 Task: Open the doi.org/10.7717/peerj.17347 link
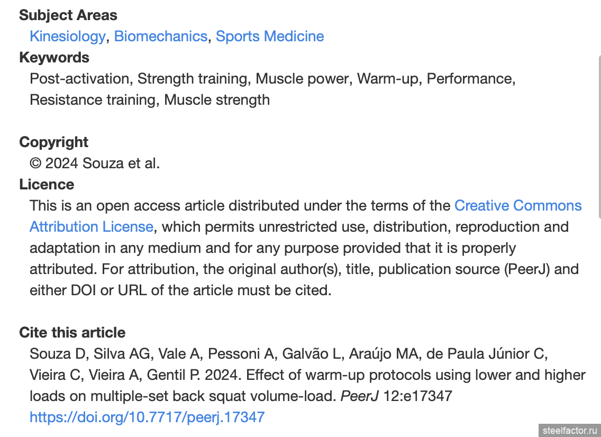(x=147, y=417)
